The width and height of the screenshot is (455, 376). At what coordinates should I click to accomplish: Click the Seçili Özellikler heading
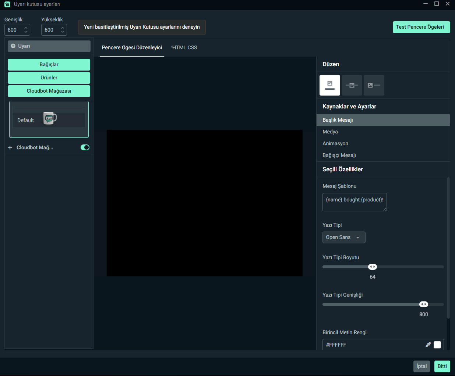(x=343, y=169)
